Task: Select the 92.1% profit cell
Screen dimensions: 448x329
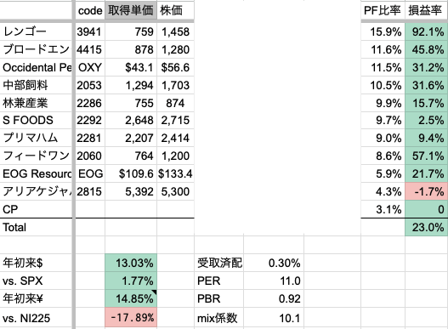Action: pyautogui.click(x=426, y=31)
